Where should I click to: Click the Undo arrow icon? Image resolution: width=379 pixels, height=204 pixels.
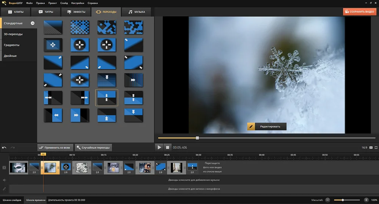(4, 147)
